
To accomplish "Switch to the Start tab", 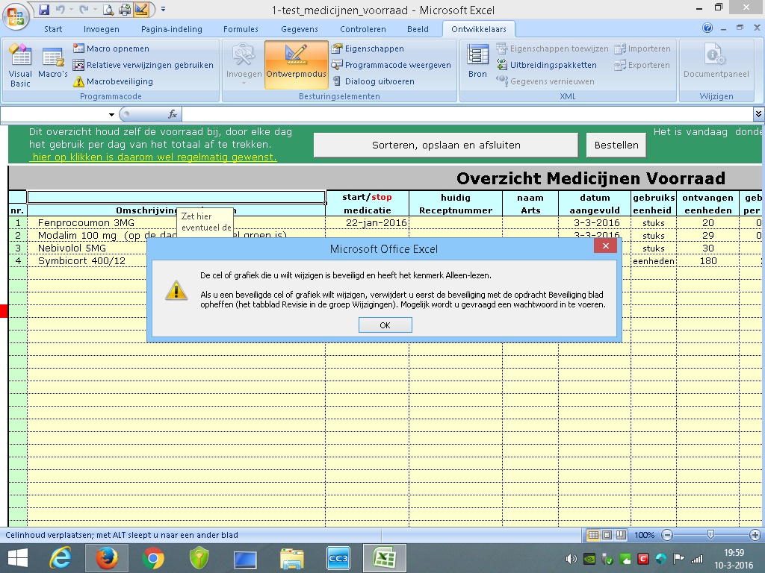I will pos(53,29).
